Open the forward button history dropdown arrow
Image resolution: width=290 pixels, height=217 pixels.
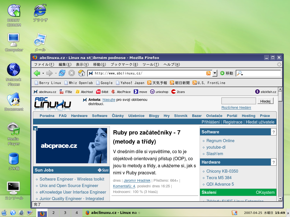tap(56, 73)
